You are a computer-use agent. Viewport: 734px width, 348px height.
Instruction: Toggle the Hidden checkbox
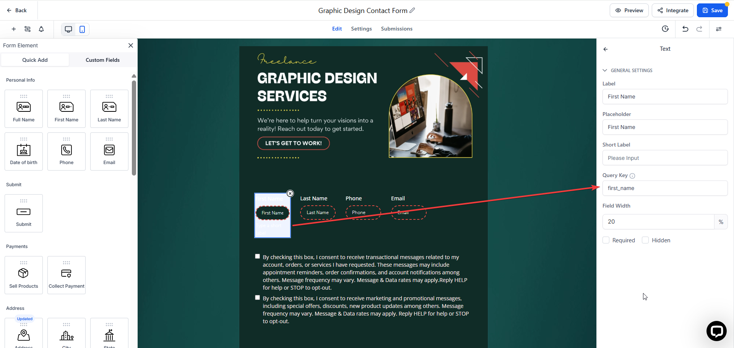tap(645, 240)
